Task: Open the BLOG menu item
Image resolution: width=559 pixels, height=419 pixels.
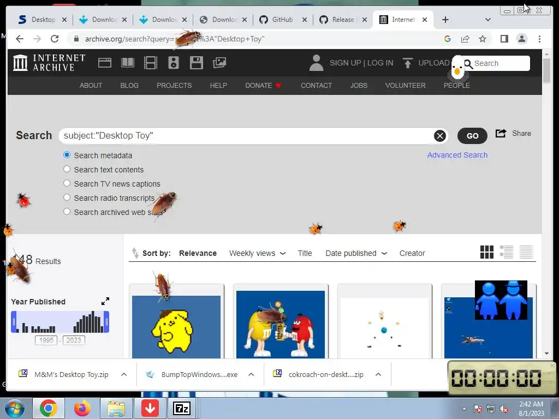Action: point(129,86)
